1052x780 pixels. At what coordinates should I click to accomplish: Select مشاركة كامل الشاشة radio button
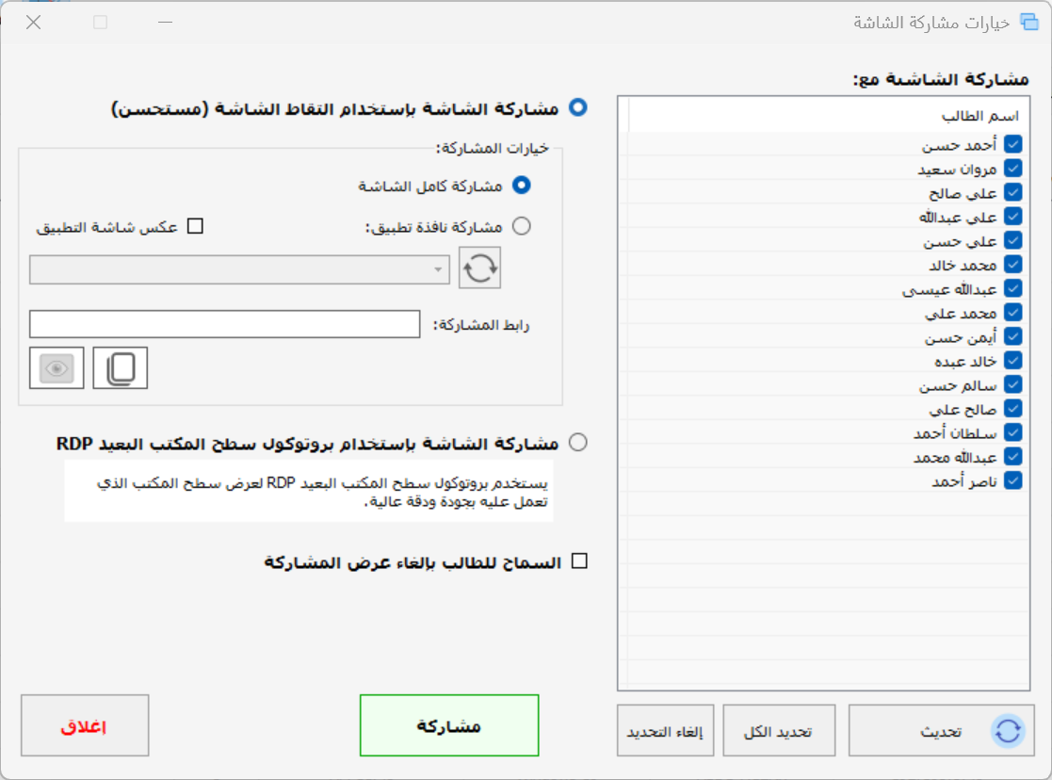pos(521,186)
